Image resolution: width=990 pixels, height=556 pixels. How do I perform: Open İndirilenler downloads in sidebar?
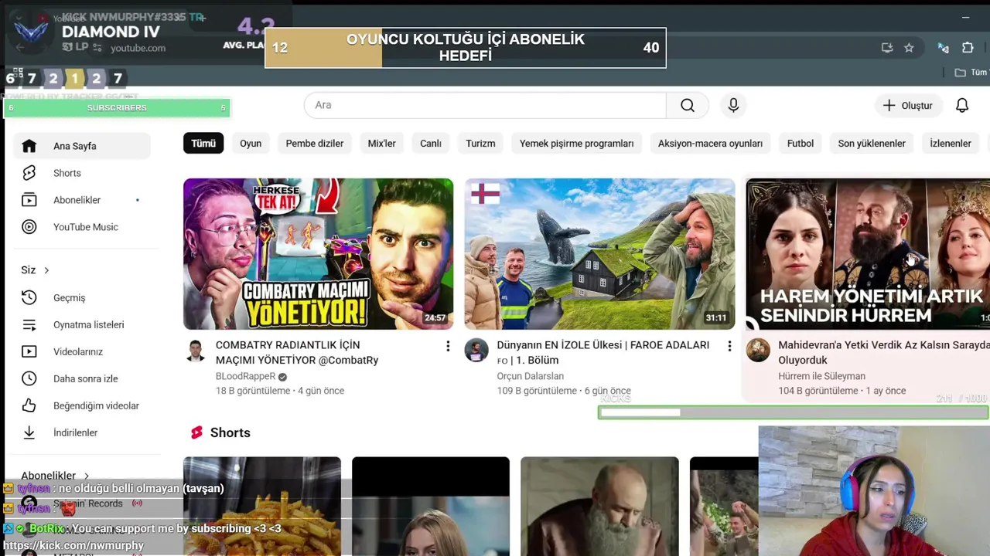(x=81, y=432)
